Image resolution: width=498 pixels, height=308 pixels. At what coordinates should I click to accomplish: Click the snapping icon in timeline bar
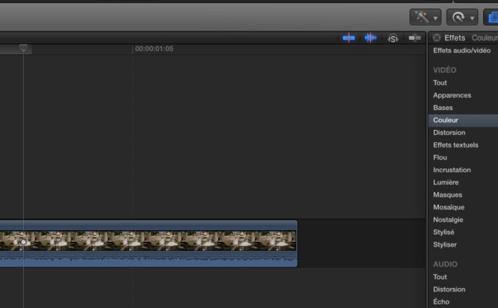coord(414,38)
